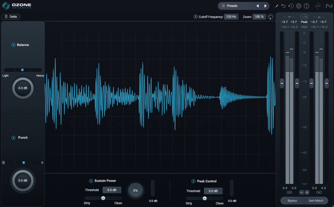Toggle the Punch module power button
This screenshot has width=334, height=207.
click(13, 138)
